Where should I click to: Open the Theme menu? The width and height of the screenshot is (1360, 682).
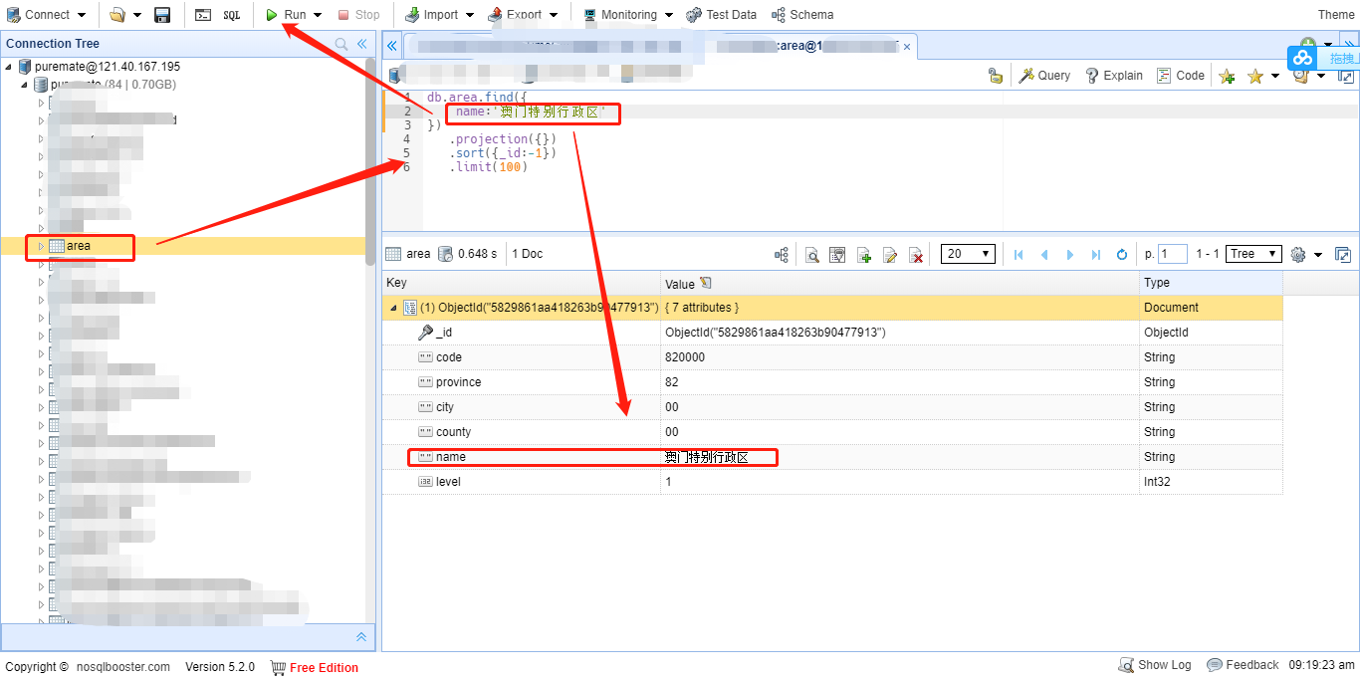point(1337,14)
